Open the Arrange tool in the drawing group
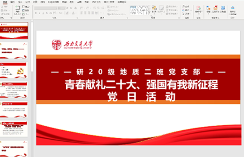This screenshot has height=157, width=244. coord(154,9)
